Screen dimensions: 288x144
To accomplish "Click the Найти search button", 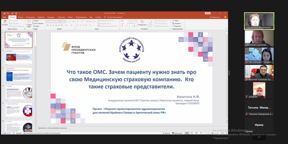I will 176,21.
